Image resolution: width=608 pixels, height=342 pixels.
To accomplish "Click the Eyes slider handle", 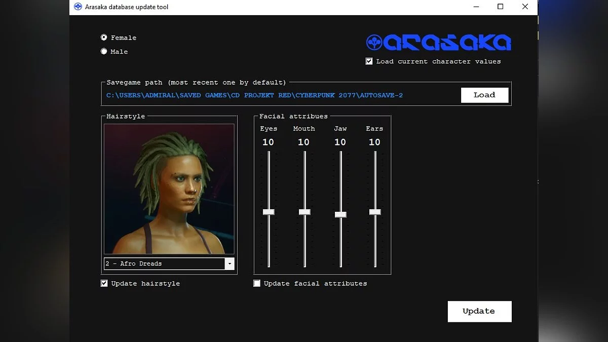I will [269, 212].
